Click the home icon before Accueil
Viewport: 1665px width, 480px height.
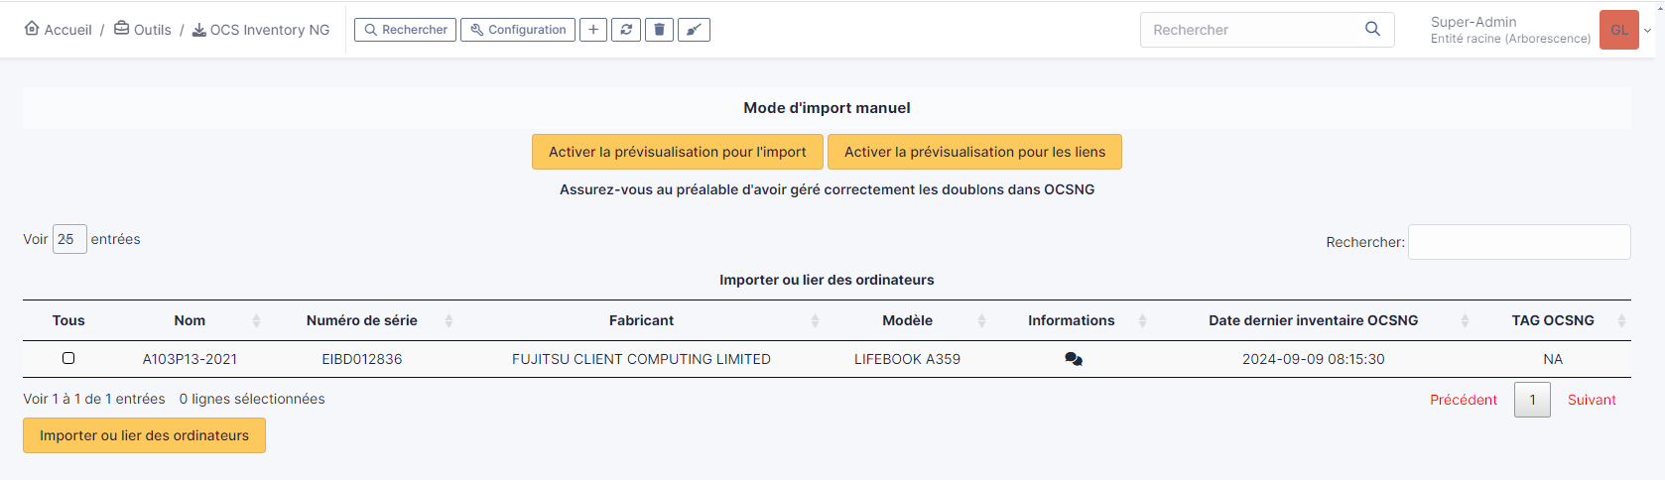click(x=32, y=28)
